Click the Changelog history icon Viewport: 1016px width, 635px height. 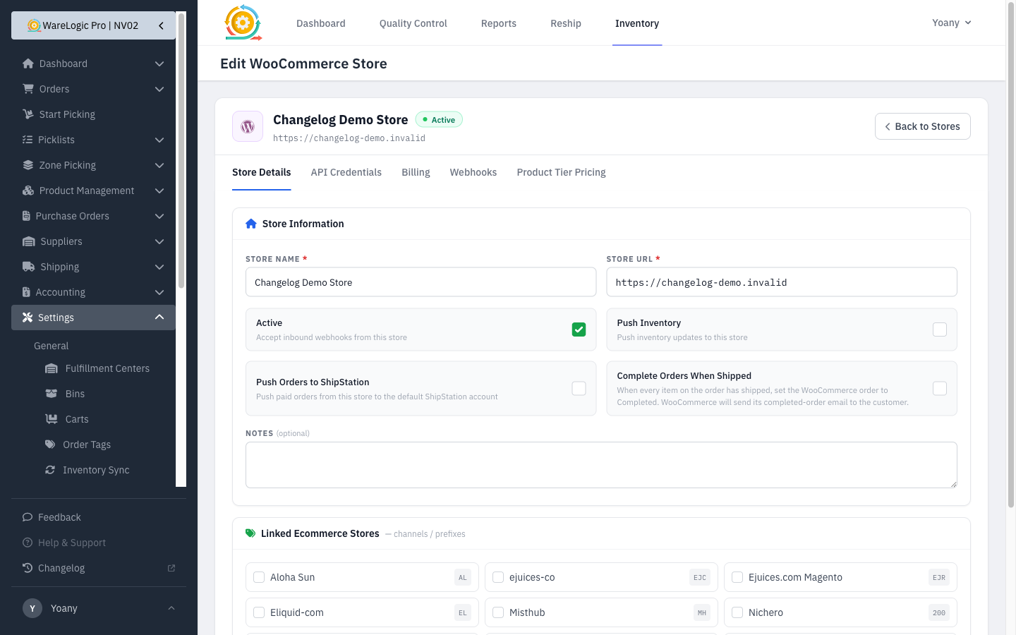click(28, 568)
